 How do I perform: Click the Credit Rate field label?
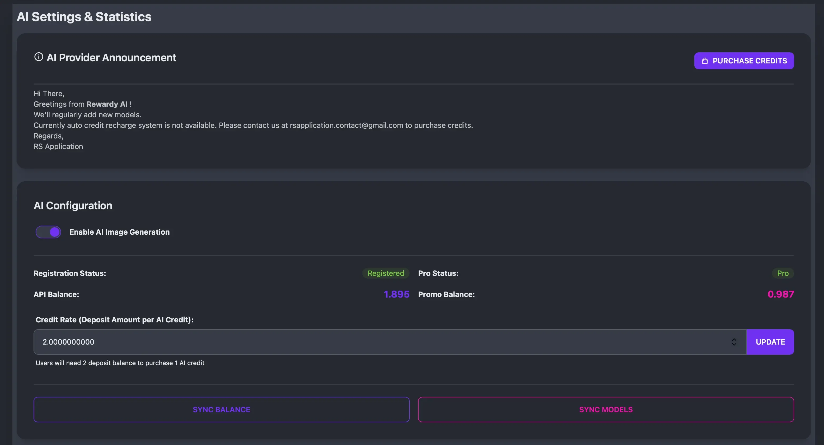pos(115,319)
